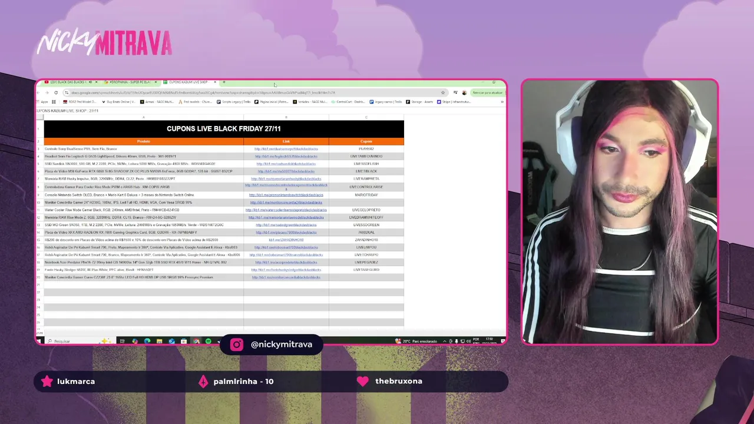
Task: Open the RDR2 Ped Model bookmark
Action: (80, 102)
